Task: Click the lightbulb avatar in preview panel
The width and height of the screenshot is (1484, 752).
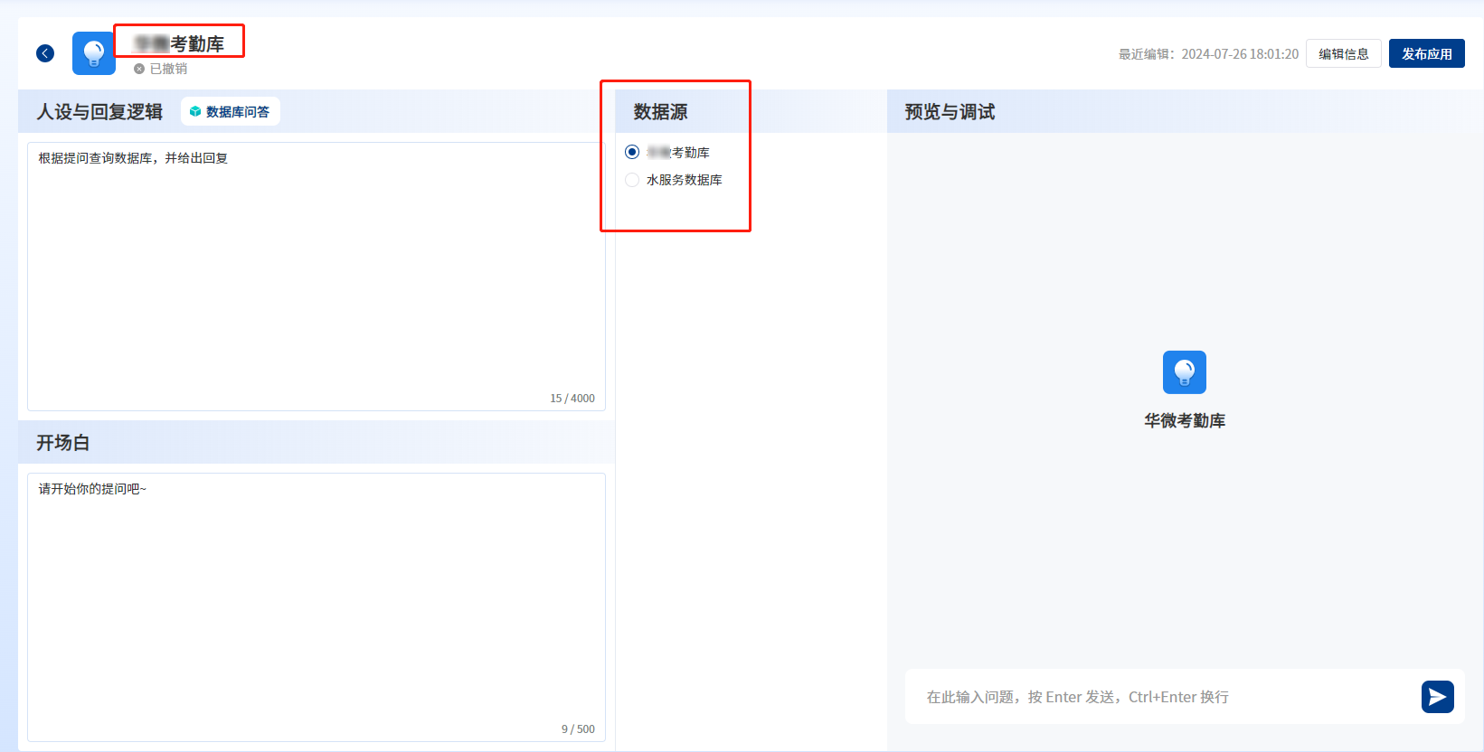Action: click(x=1184, y=372)
